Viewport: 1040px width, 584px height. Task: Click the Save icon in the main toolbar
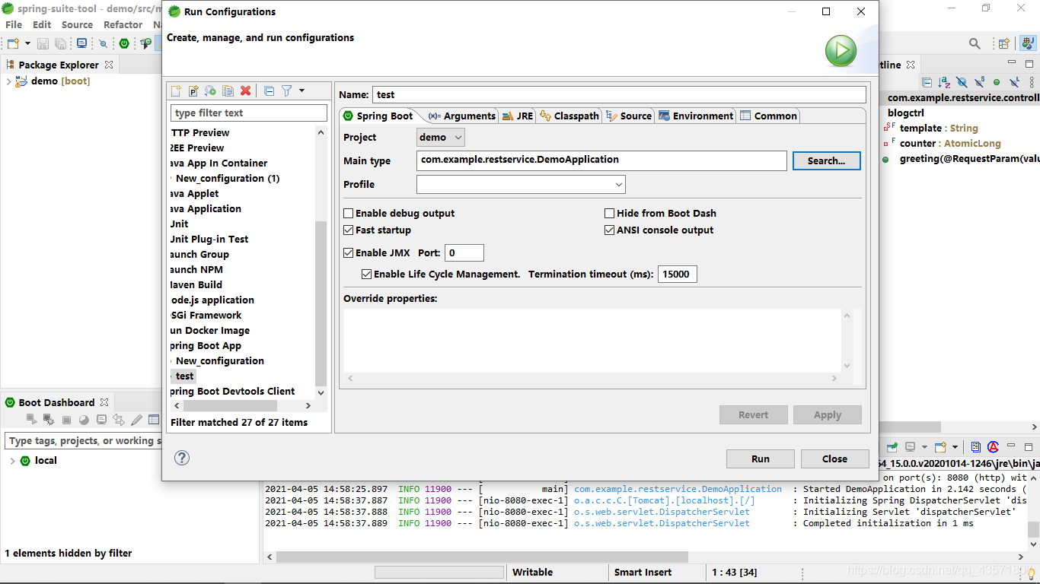pos(43,43)
